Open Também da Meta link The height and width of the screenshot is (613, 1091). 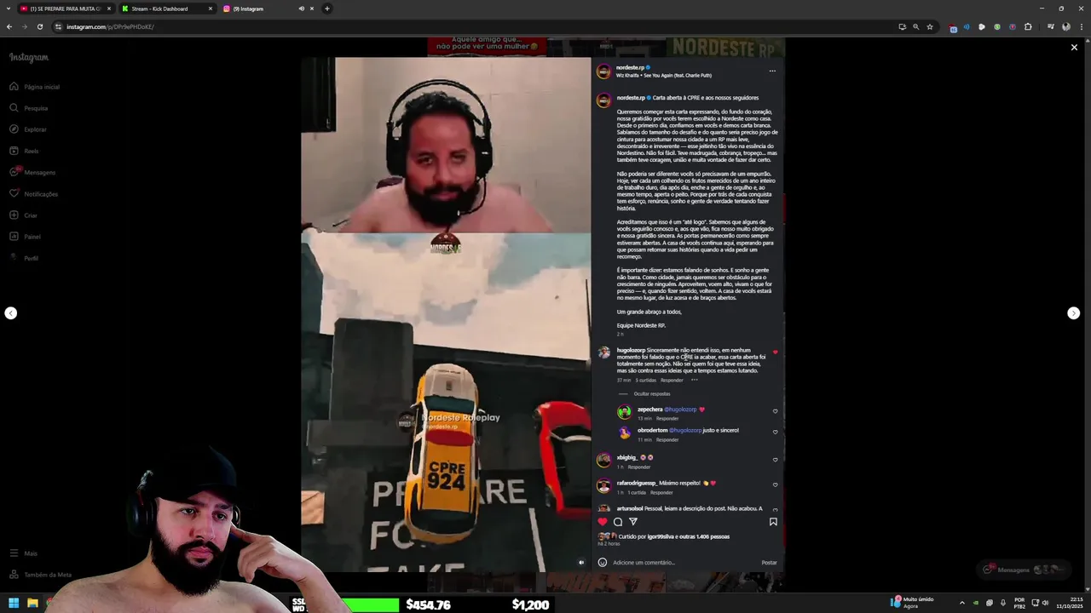tap(41, 575)
